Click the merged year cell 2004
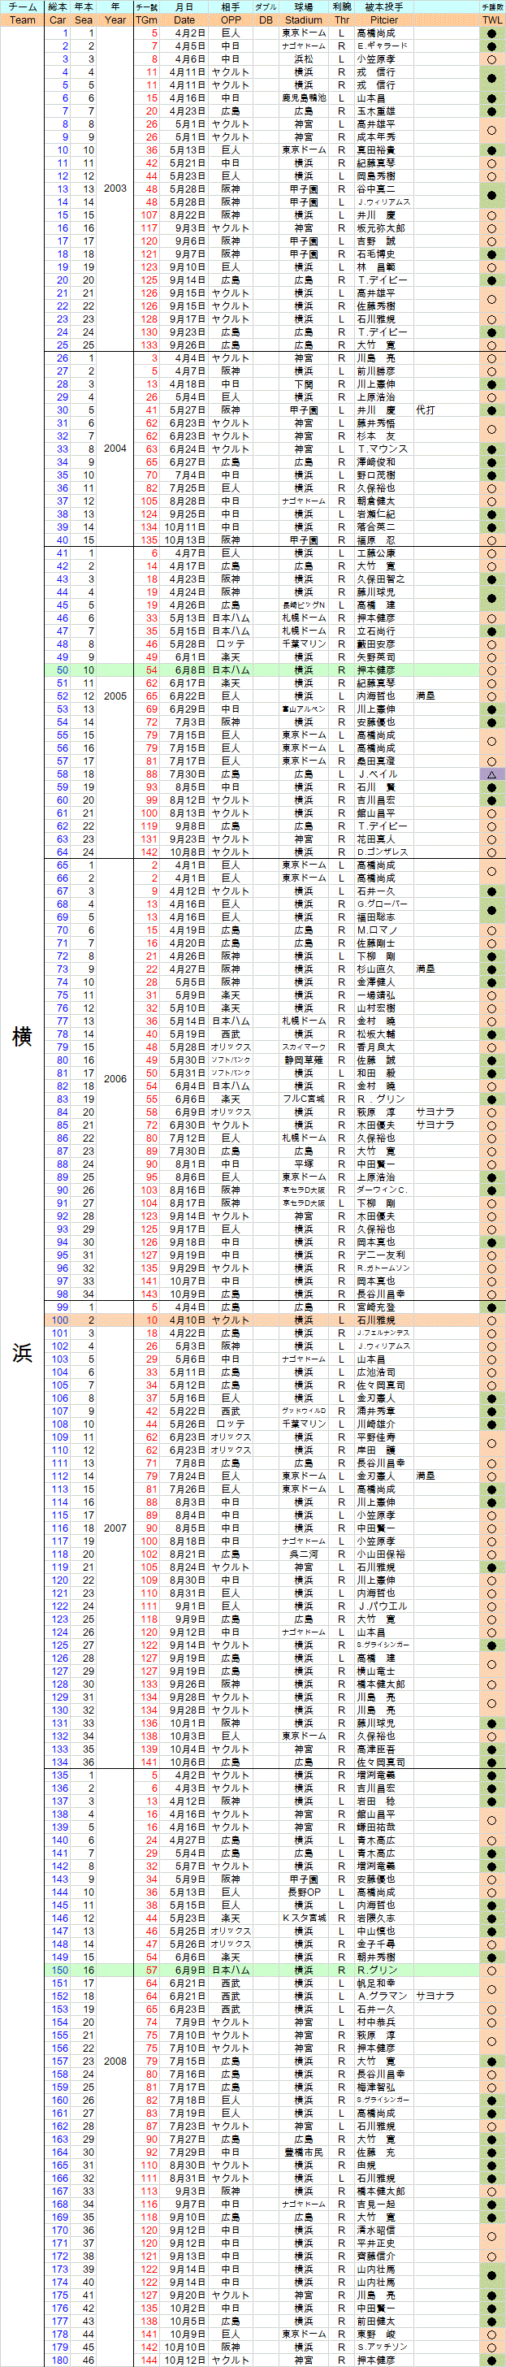 pos(115,449)
